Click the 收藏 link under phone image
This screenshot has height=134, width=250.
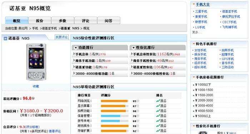(x=36, y=86)
